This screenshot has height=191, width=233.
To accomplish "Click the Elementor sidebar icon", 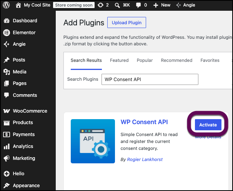I will tap(7, 33).
